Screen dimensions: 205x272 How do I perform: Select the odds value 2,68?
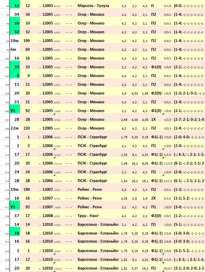click(x=124, y=120)
